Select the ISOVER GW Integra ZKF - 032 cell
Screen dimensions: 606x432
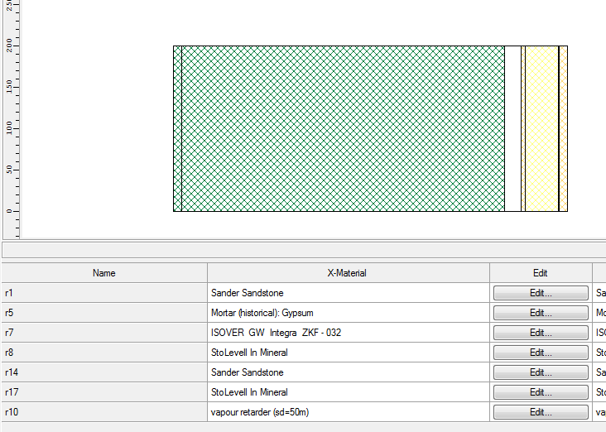pos(348,333)
